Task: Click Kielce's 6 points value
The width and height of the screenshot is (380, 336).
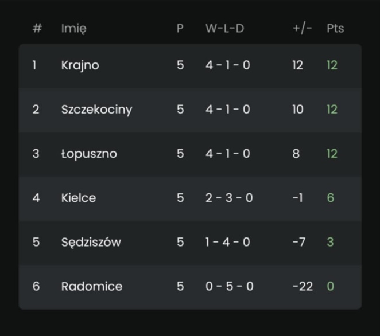Action: (x=331, y=198)
